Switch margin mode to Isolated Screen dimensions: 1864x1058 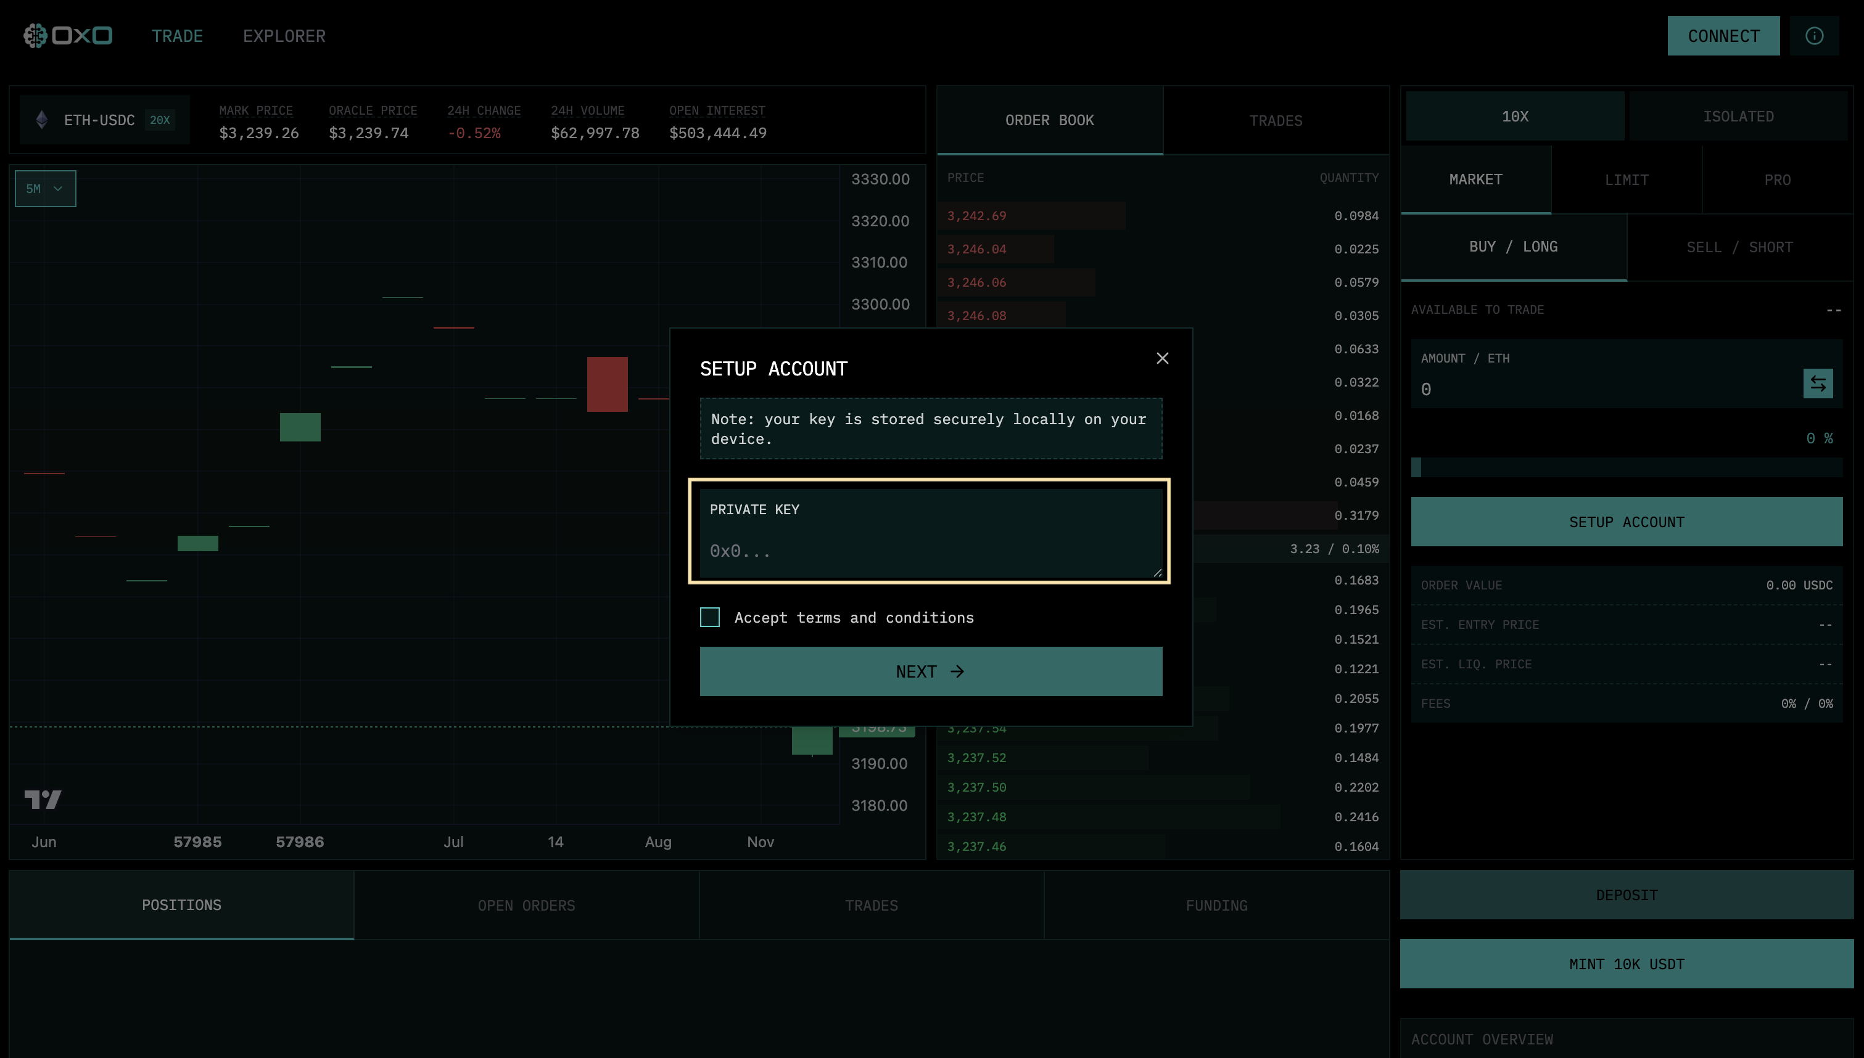point(1738,117)
